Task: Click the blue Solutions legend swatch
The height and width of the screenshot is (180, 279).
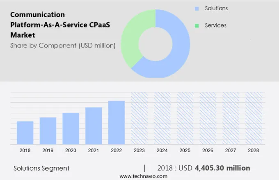Action: click(x=197, y=9)
